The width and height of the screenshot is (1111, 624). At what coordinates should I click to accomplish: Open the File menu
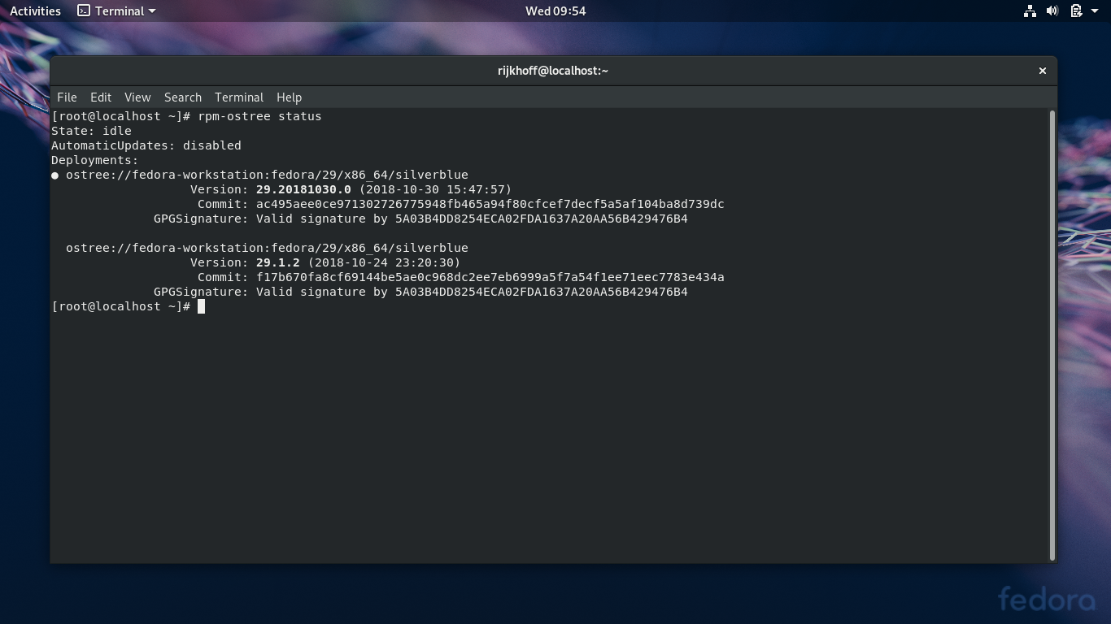coord(67,97)
